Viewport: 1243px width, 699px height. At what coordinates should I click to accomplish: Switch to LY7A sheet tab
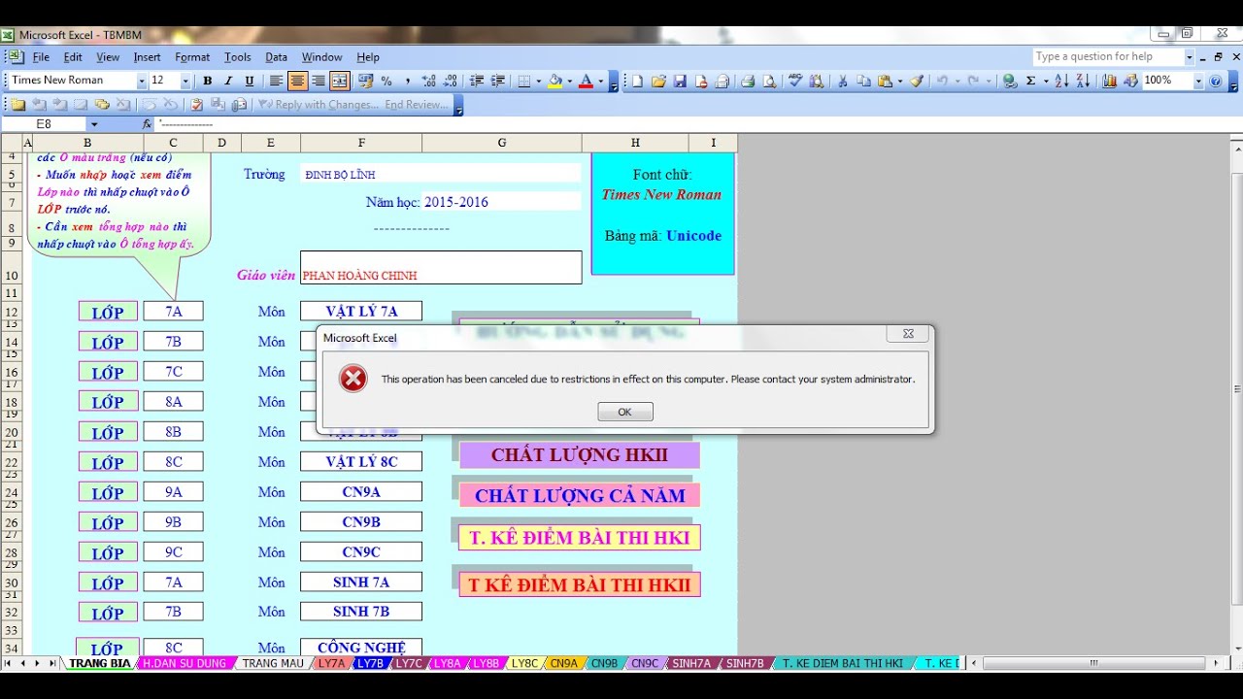331,663
